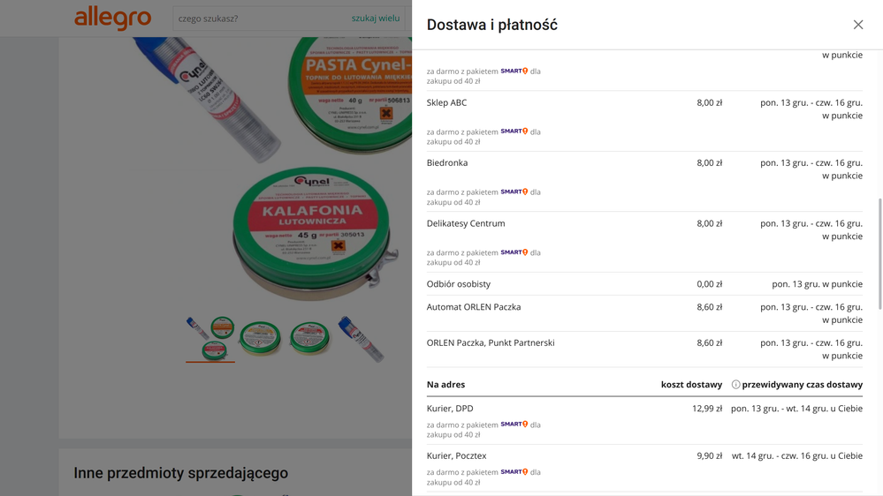Viewport: 883px width, 496px height.
Task: Click the Smart badge under Sklep ABC
Action: click(x=514, y=131)
